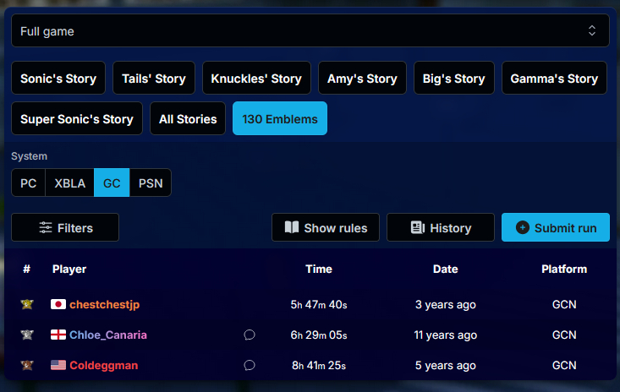
Task: Open chestchestjp's player profile
Action: tap(103, 304)
